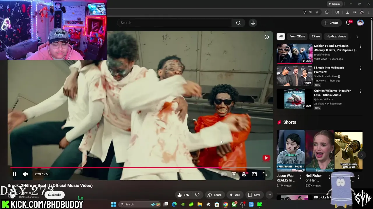The width and height of the screenshot is (373, 209).
Task: Select the All filter chip
Action: 281,36
